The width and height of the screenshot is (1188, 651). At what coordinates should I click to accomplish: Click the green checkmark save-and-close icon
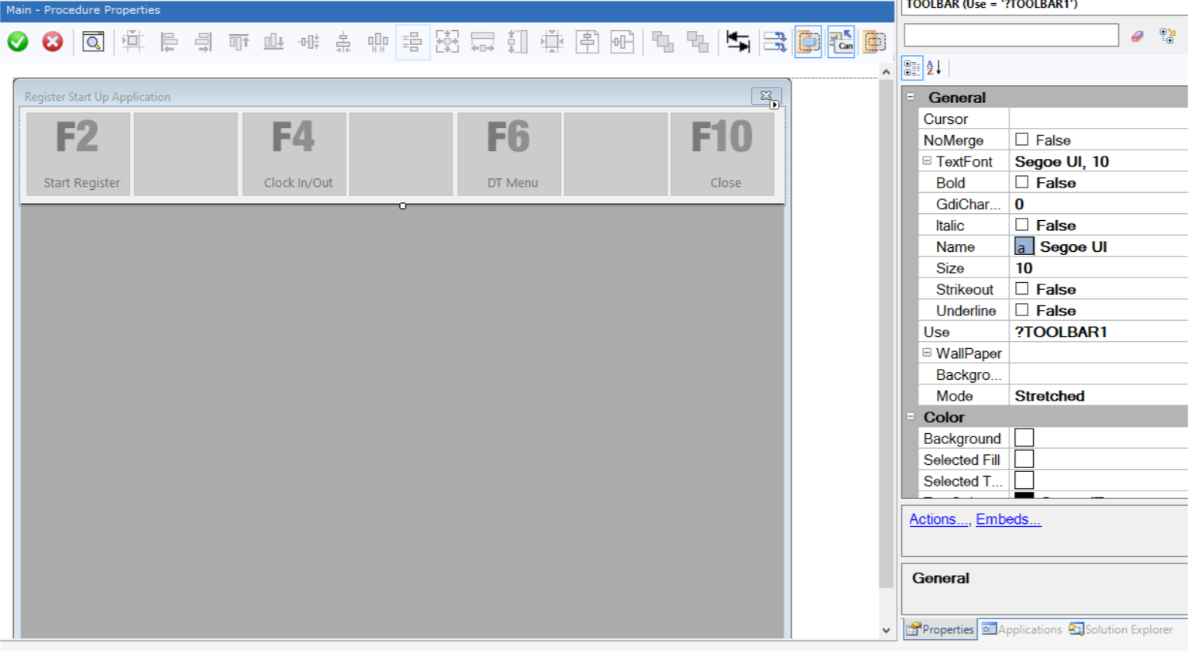click(18, 42)
